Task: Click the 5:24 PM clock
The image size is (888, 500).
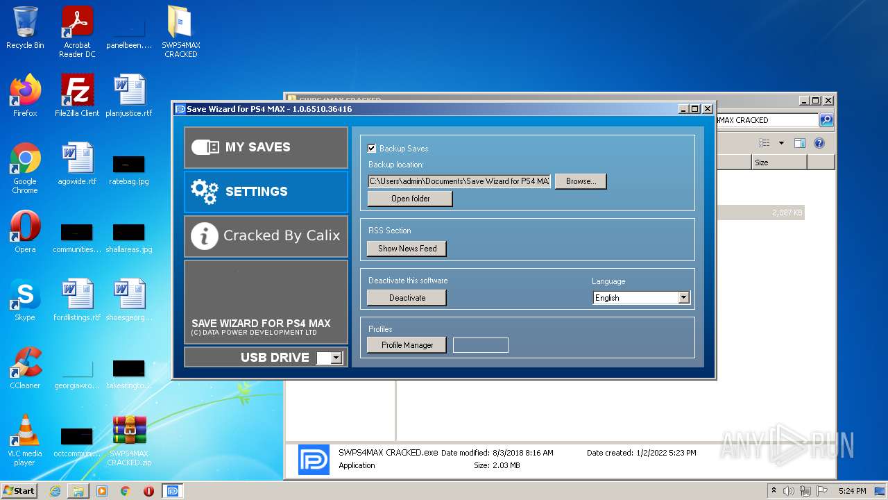Action: click(x=852, y=491)
